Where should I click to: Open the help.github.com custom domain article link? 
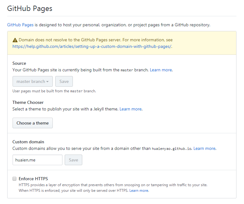click(x=92, y=46)
